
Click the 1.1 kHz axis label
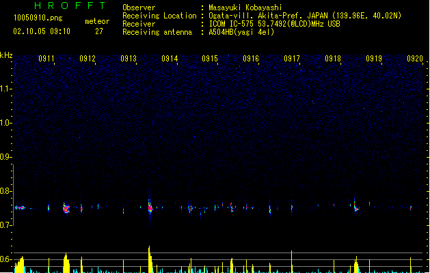click(5, 89)
